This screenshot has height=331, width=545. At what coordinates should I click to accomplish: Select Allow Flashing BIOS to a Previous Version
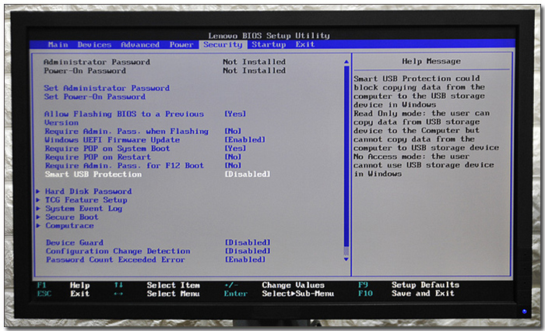click(124, 118)
